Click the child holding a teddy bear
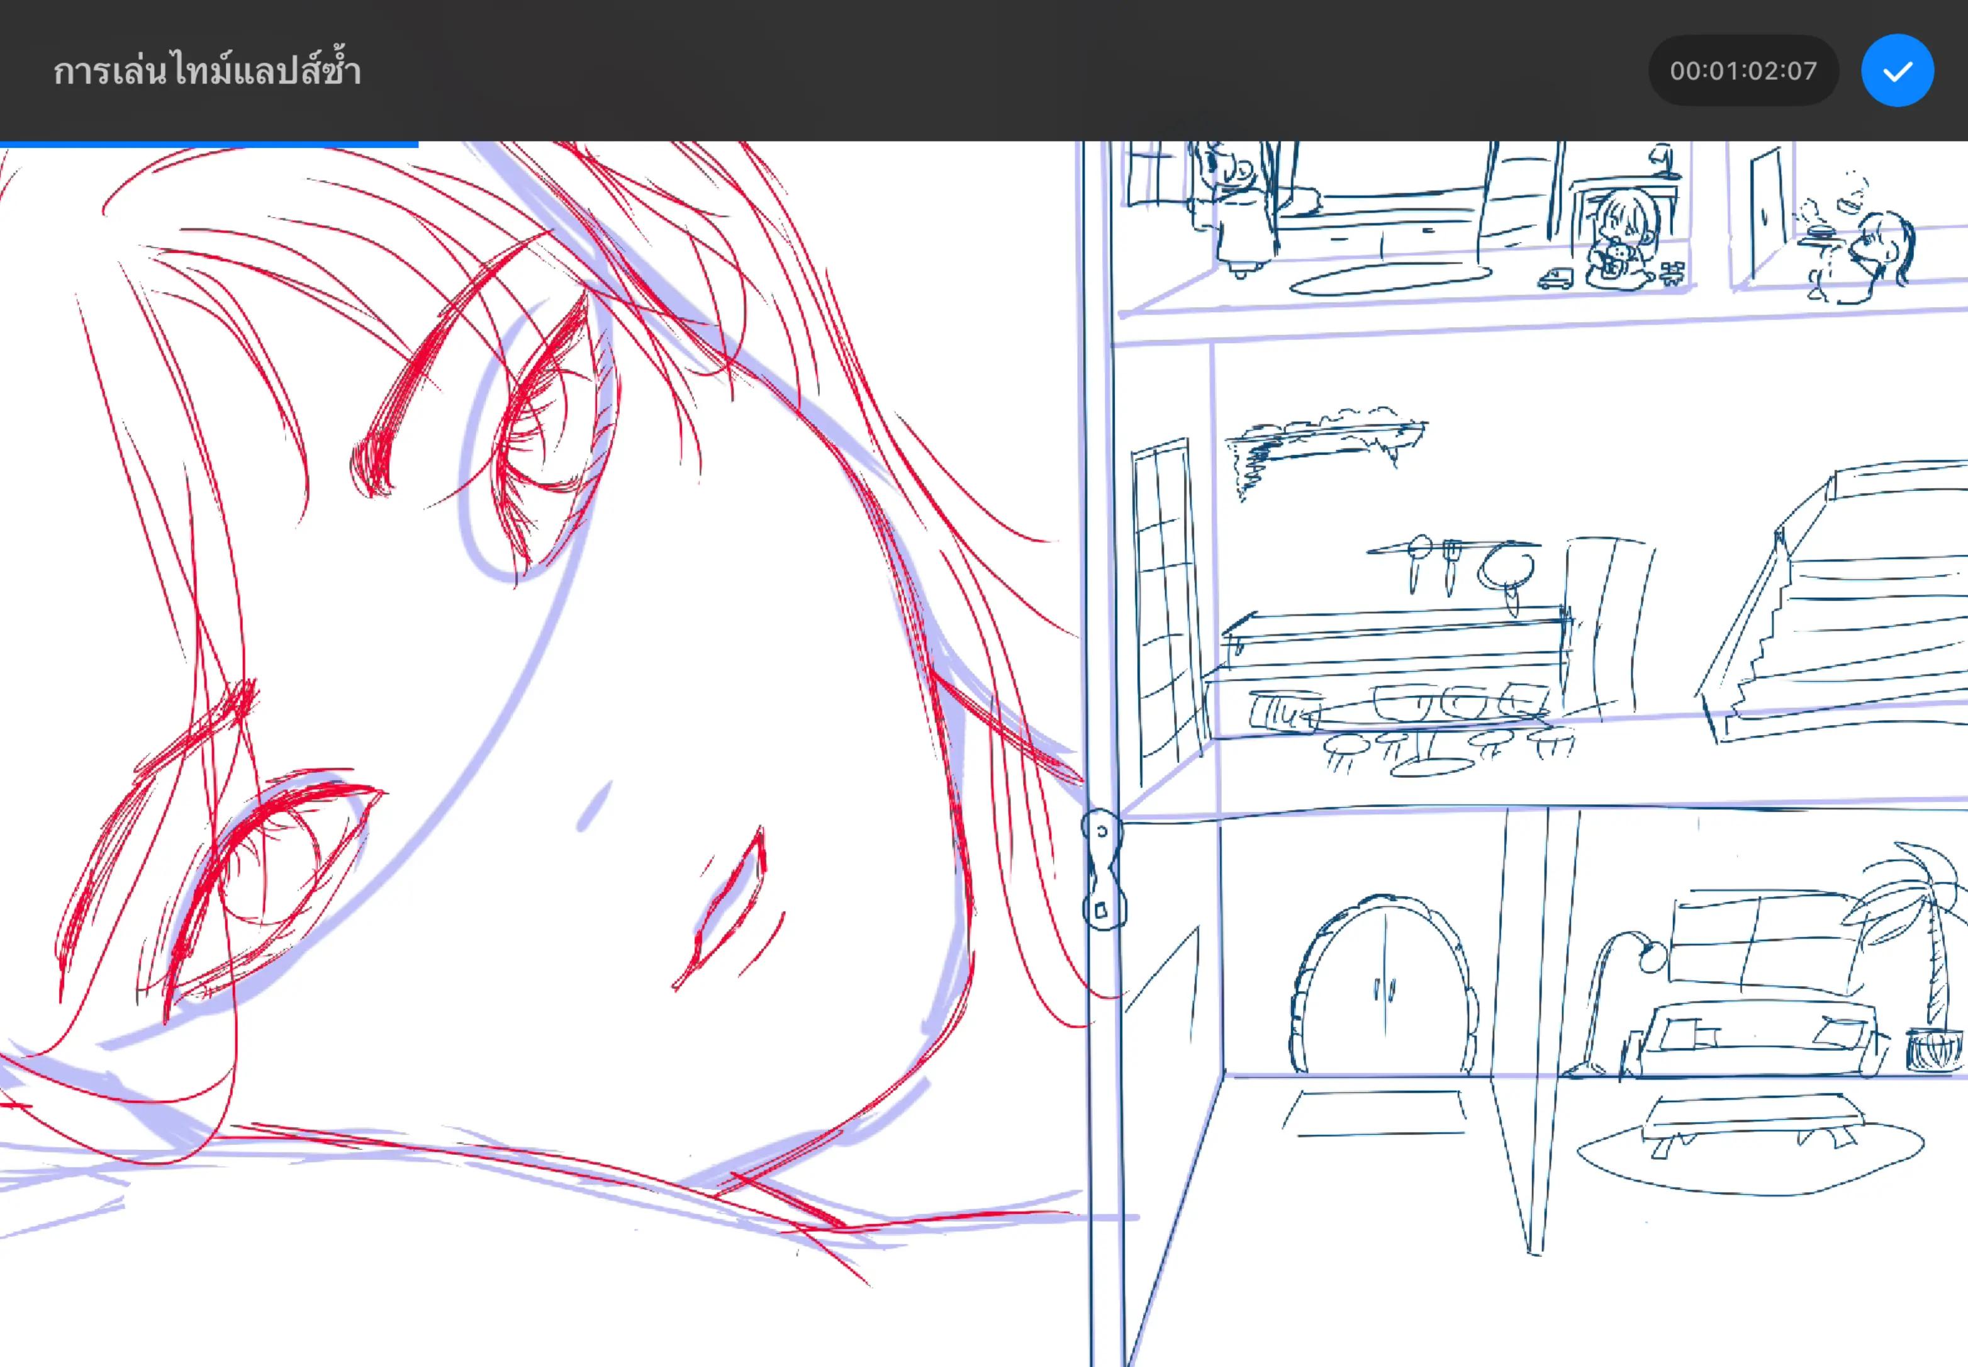Viewport: 1968px width, 1367px height. 1618,240
